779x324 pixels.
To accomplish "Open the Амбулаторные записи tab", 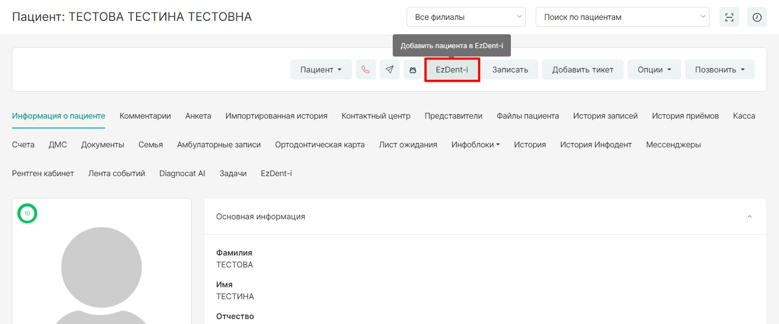I will click(x=219, y=144).
